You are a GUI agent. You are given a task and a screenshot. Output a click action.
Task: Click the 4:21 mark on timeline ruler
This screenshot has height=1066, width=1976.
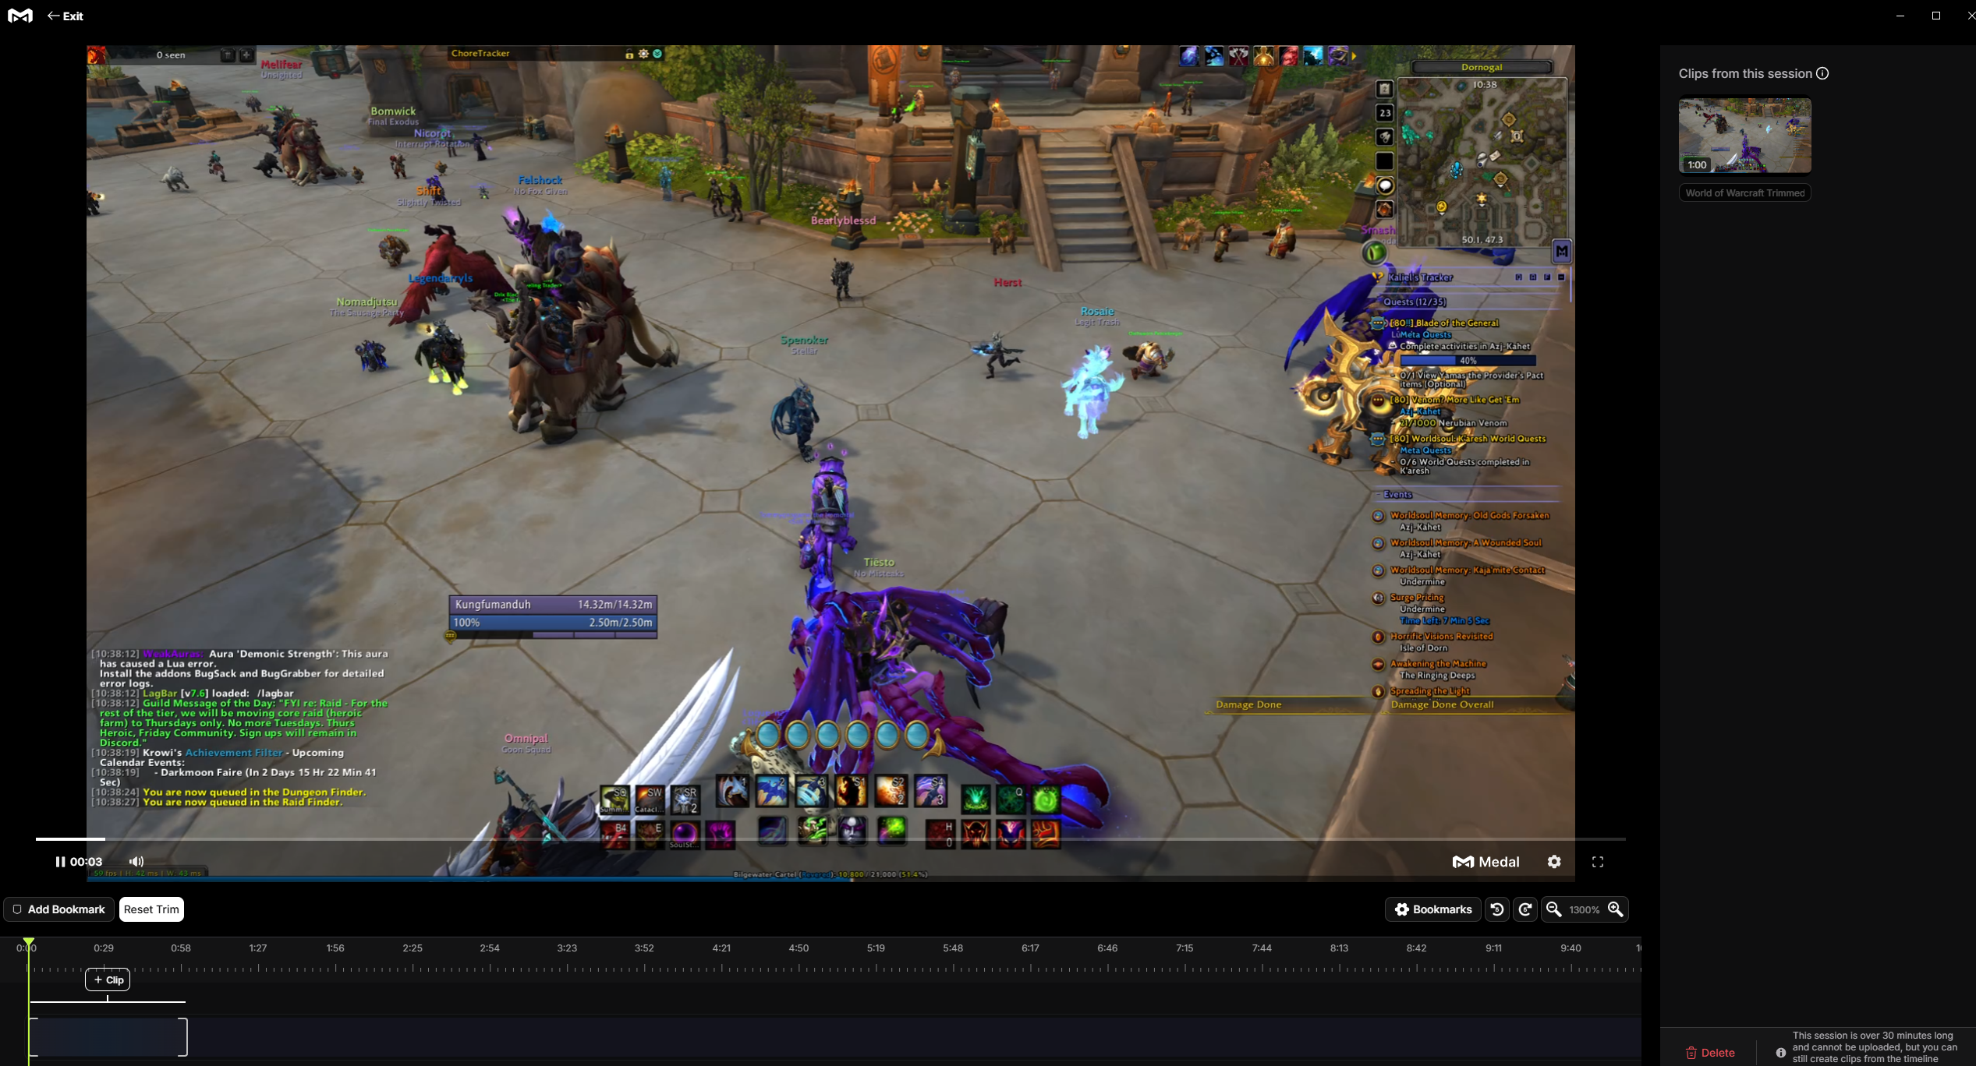click(721, 948)
